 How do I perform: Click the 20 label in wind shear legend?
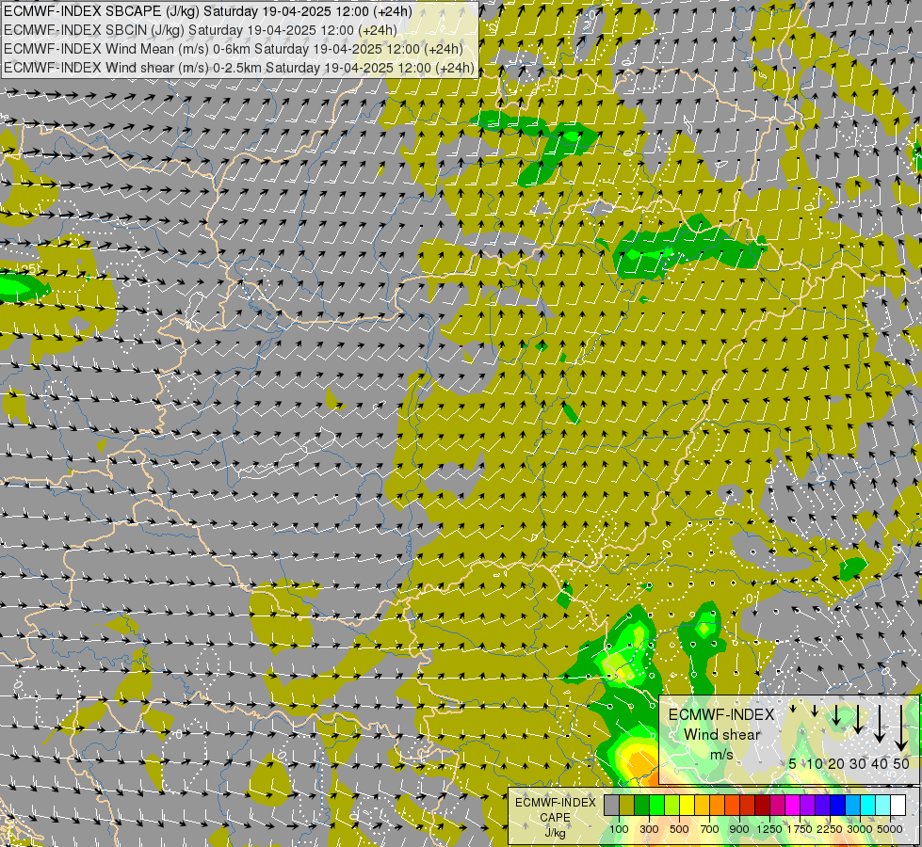click(836, 763)
